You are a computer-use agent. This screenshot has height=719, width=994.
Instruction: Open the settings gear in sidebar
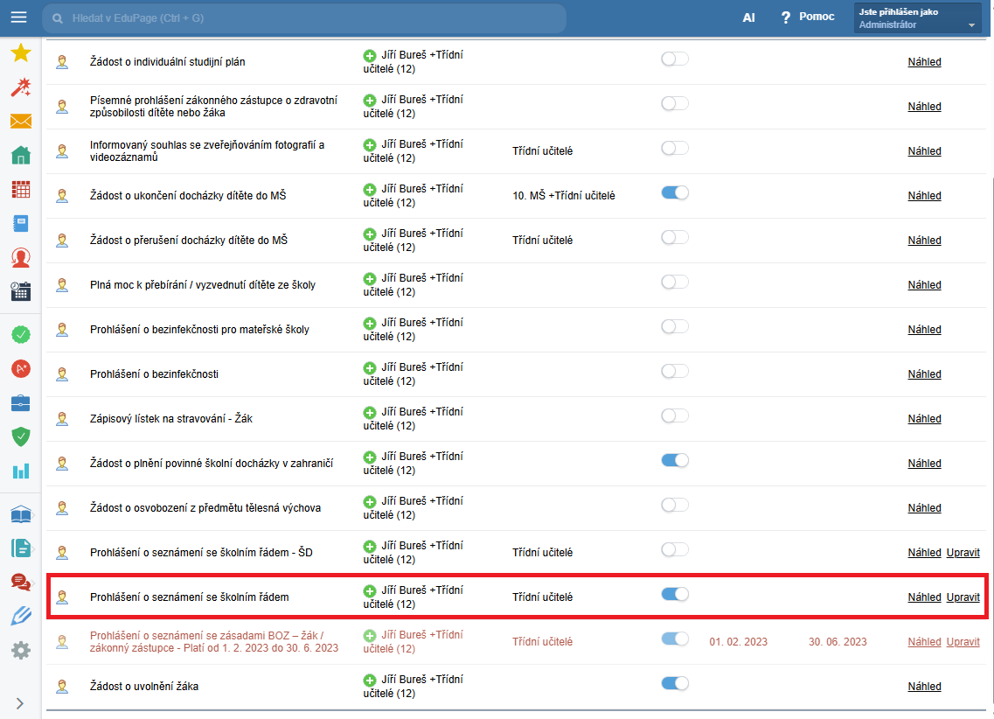point(21,650)
